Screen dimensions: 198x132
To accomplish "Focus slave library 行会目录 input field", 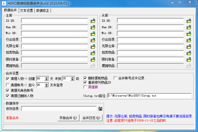I will [x=150, y=40].
